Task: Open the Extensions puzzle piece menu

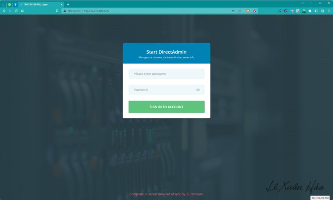Action: pos(310,11)
